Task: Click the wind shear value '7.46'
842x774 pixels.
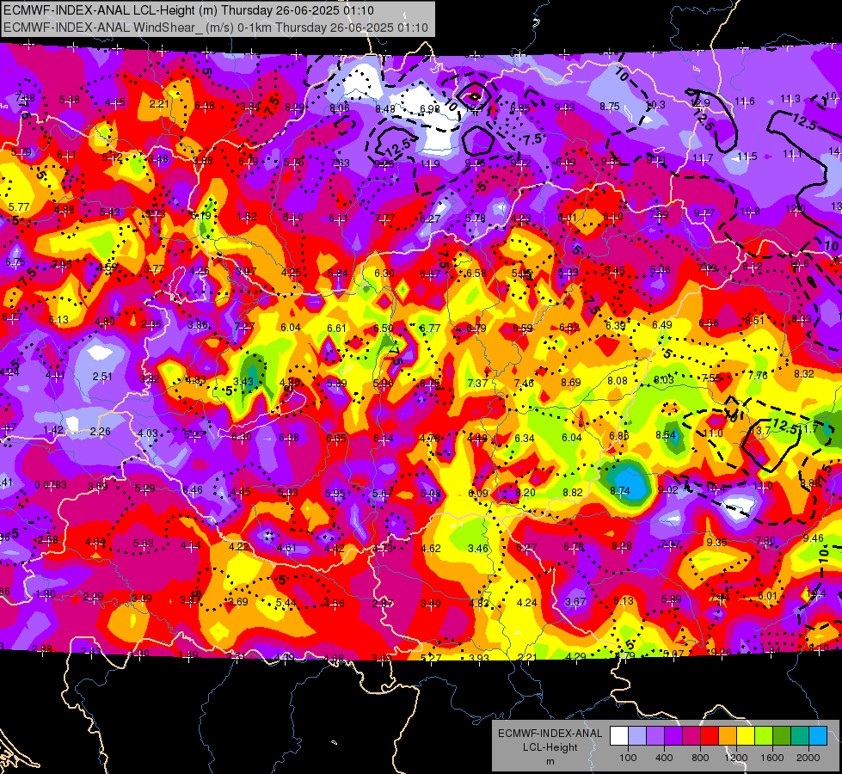Action: [524, 383]
